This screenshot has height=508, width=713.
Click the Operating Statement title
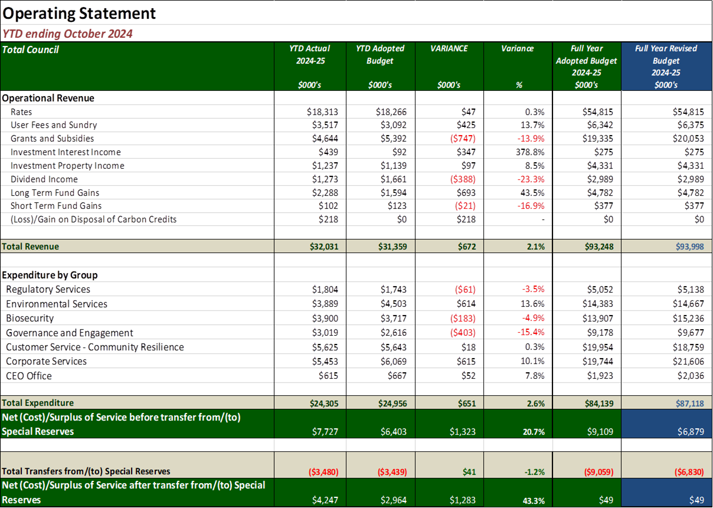click(80, 13)
